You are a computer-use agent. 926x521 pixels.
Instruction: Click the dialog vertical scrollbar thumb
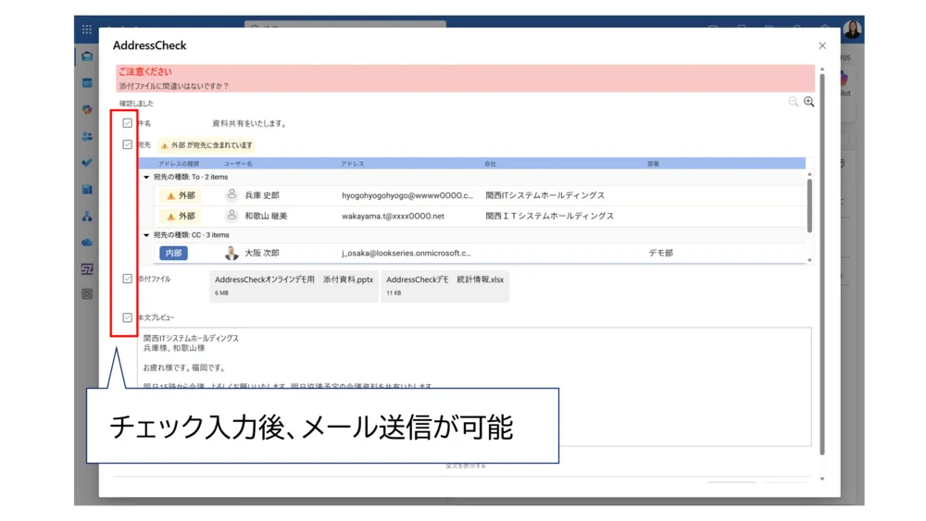coord(822,264)
